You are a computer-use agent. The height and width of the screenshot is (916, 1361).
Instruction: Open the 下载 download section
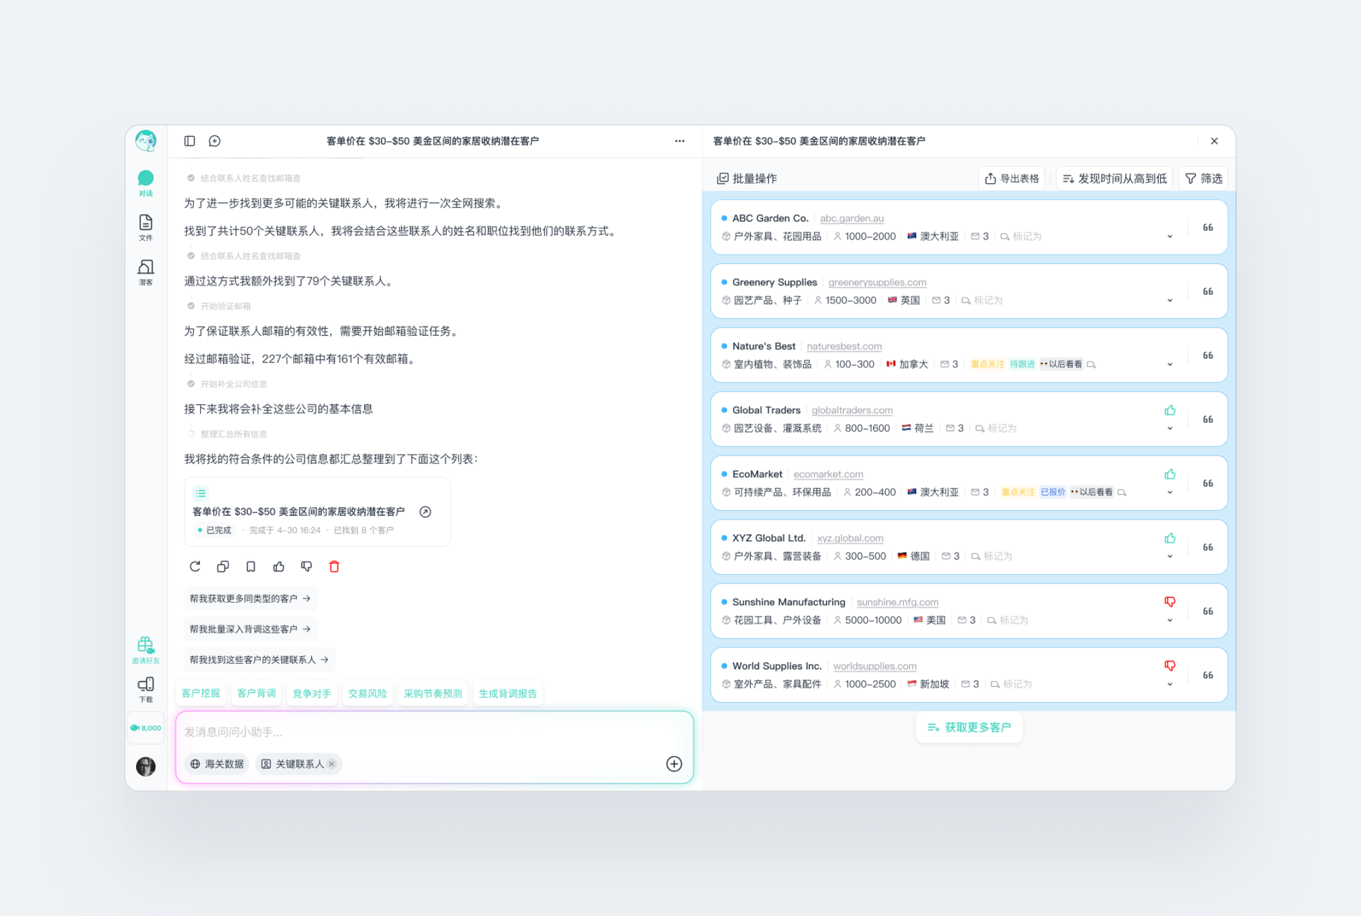(x=146, y=689)
